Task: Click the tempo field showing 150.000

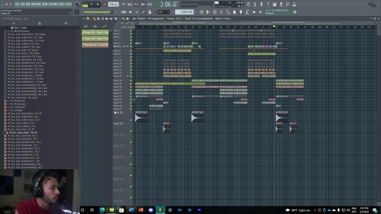Action: coord(113,4)
